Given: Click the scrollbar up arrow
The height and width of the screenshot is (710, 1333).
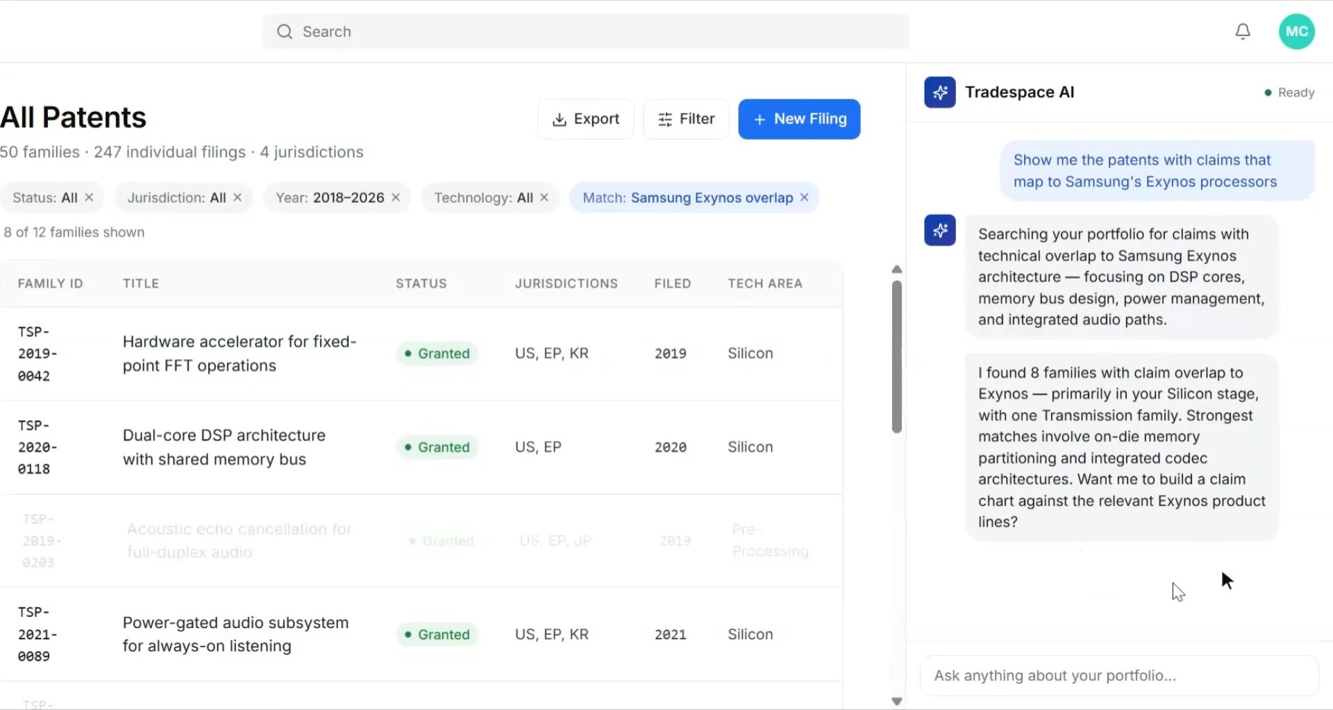Looking at the screenshot, I should click(x=896, y=270).
